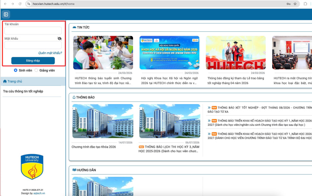The width and height of the screenshot is (312, 196).
Task: Reload the page
Action: (x=20, y=4)
